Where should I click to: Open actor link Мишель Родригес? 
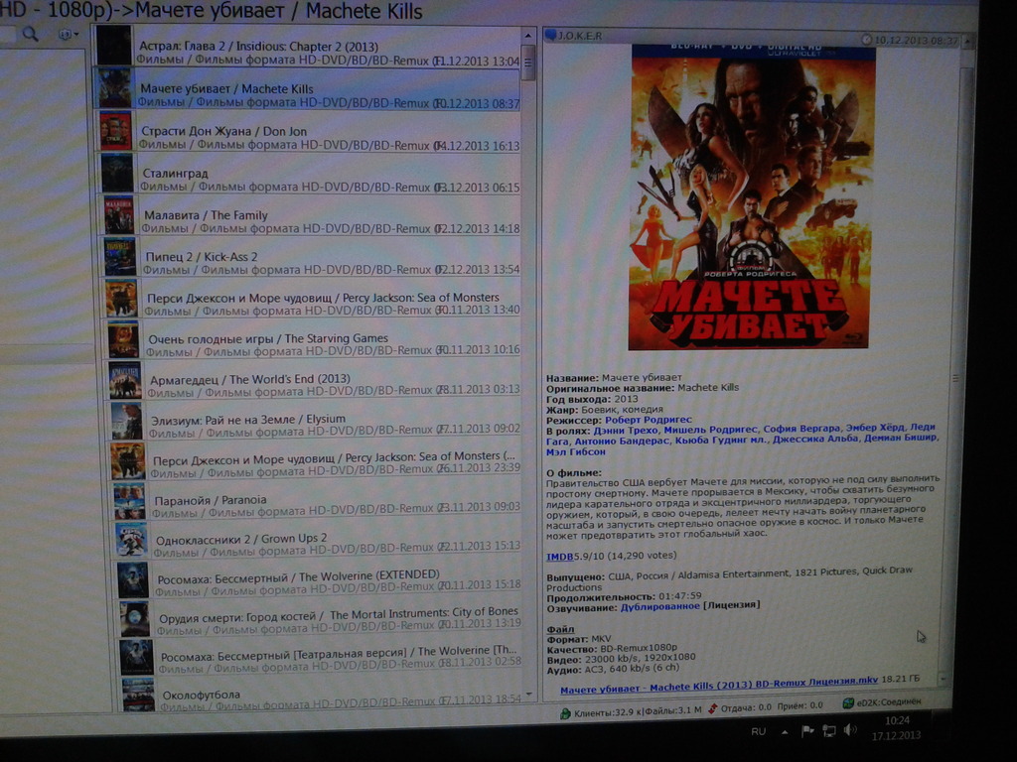pyautogui.click(x=710, y=429)
